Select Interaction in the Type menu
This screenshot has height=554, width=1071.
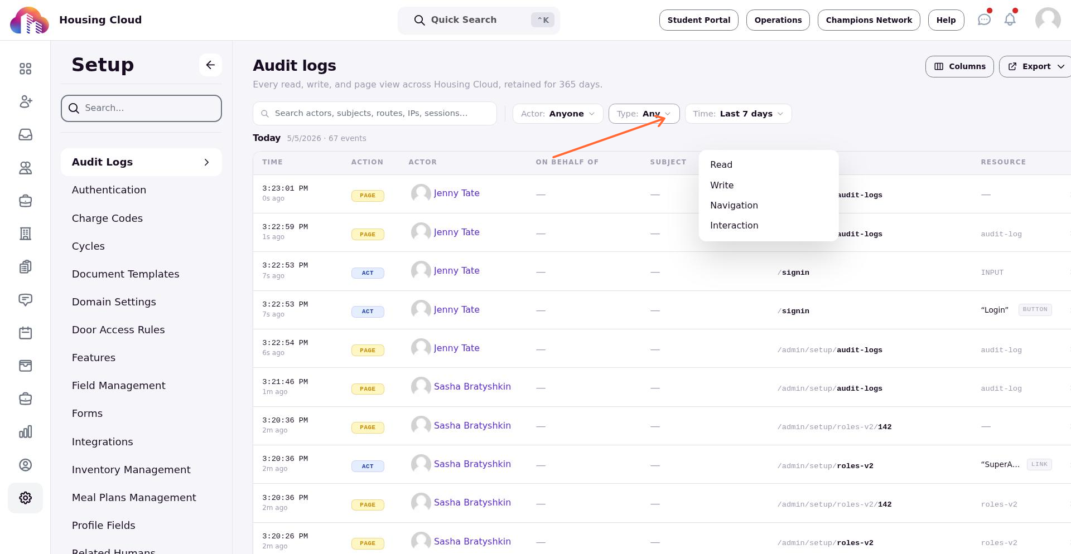(x=769, y=225)
